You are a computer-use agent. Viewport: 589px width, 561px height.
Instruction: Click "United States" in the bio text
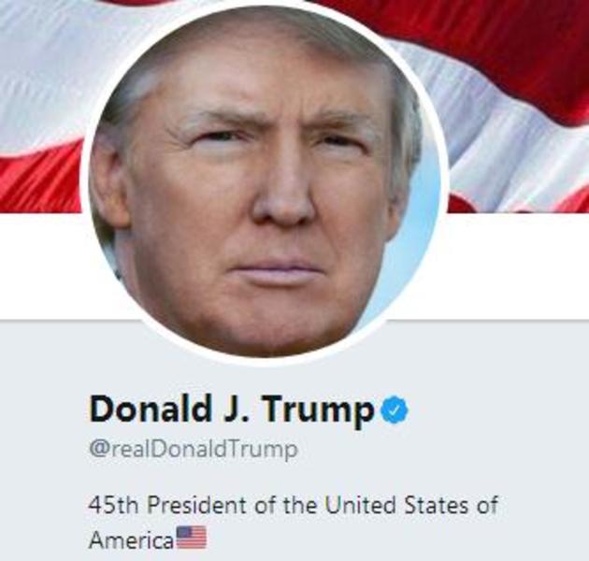397,505
